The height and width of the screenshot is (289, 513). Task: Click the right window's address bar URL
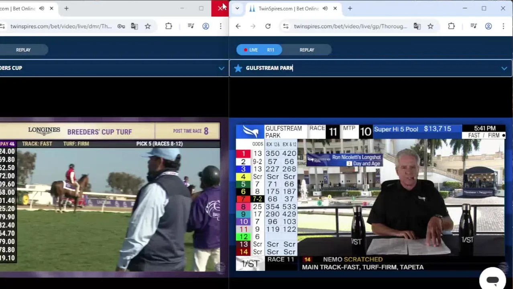(x=350, y=26)
